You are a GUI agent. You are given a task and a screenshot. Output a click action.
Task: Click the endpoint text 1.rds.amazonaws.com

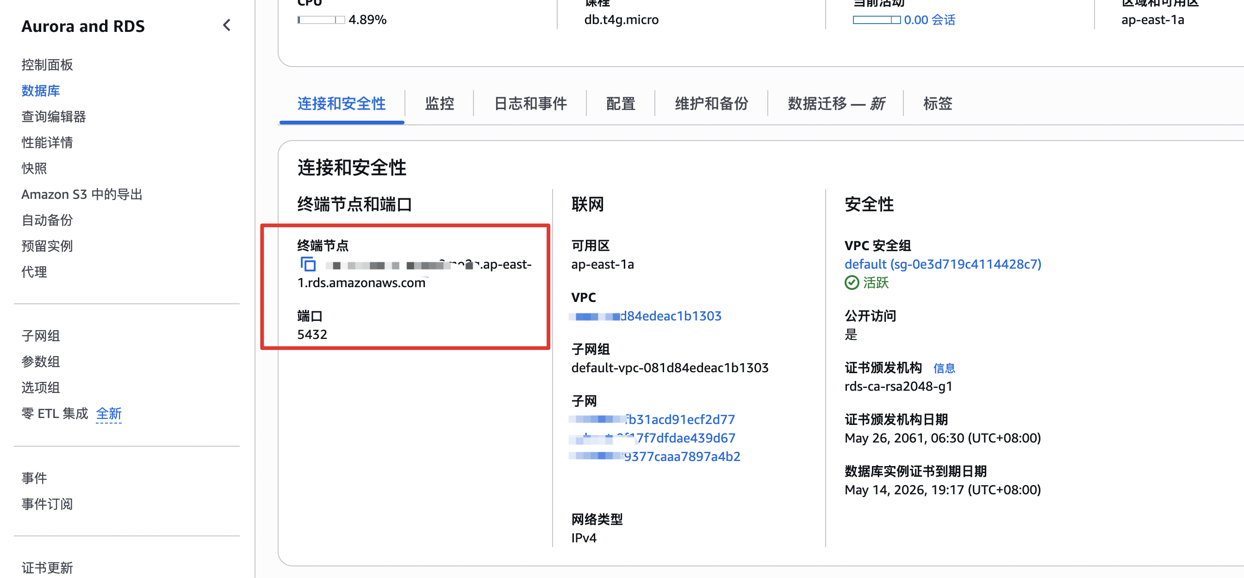361,283
